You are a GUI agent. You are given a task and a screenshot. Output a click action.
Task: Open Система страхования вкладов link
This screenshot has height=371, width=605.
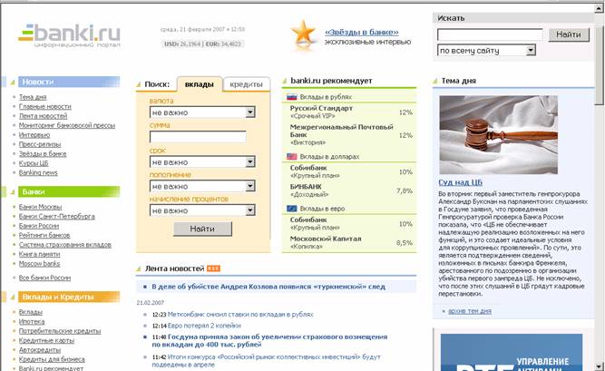[64, 245]
